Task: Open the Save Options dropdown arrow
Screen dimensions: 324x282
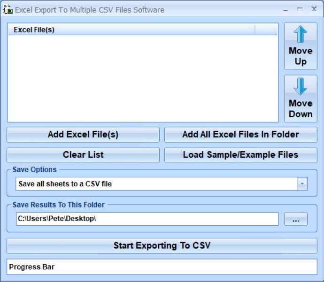Action: [x=302, y=184]
